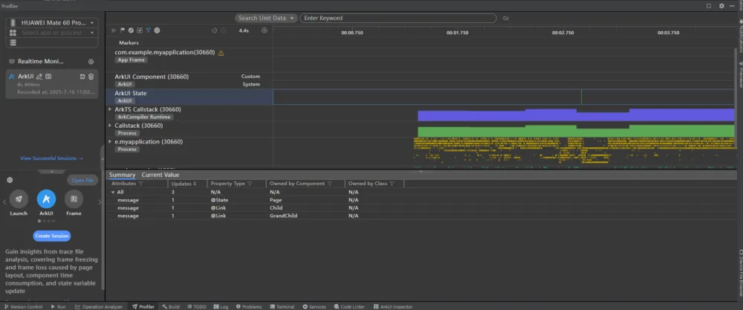Open the Log tool window
The image size is (743, 310).
coord(221,307)
